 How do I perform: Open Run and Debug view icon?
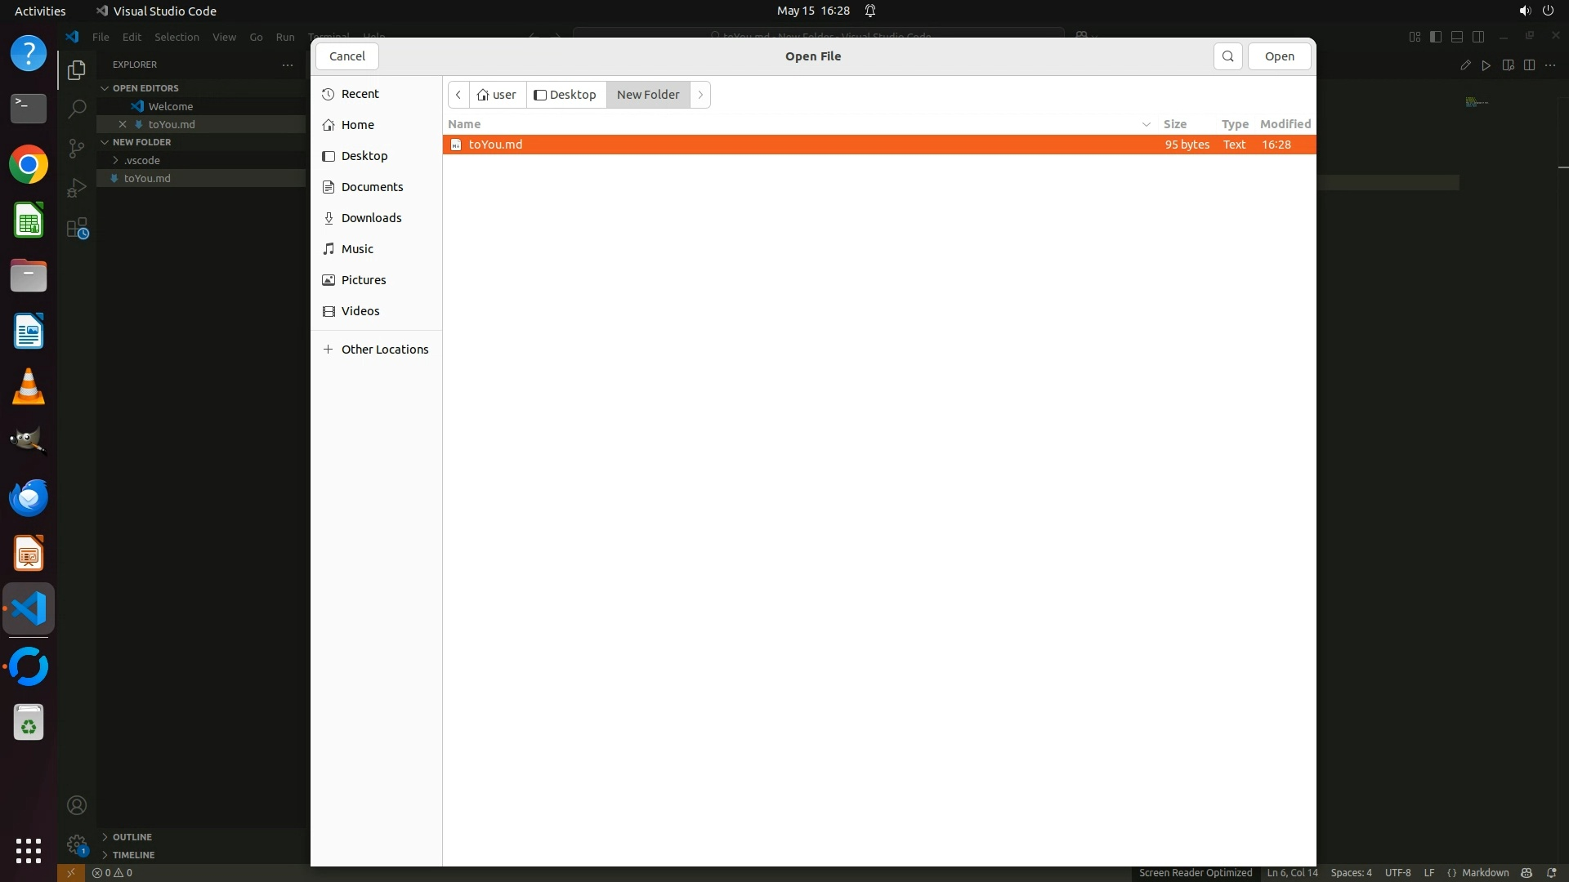(x=76, y=188)
